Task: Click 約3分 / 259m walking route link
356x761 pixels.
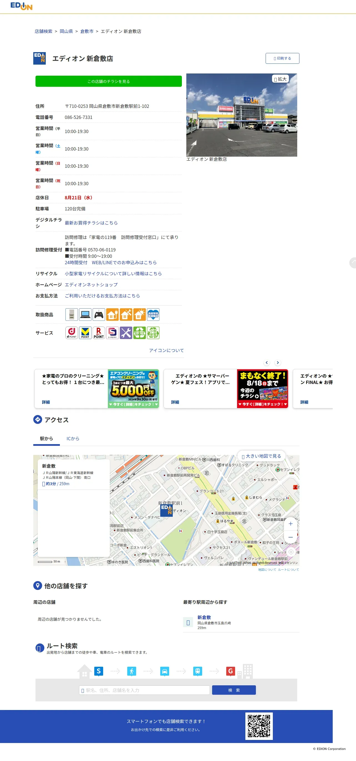Action: [x=56, y=484]
